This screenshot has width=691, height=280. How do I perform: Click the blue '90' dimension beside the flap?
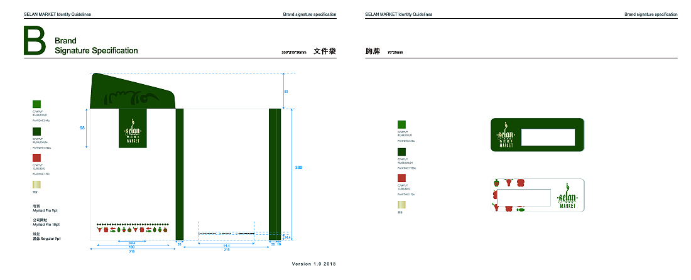click(x=286, y=92)
